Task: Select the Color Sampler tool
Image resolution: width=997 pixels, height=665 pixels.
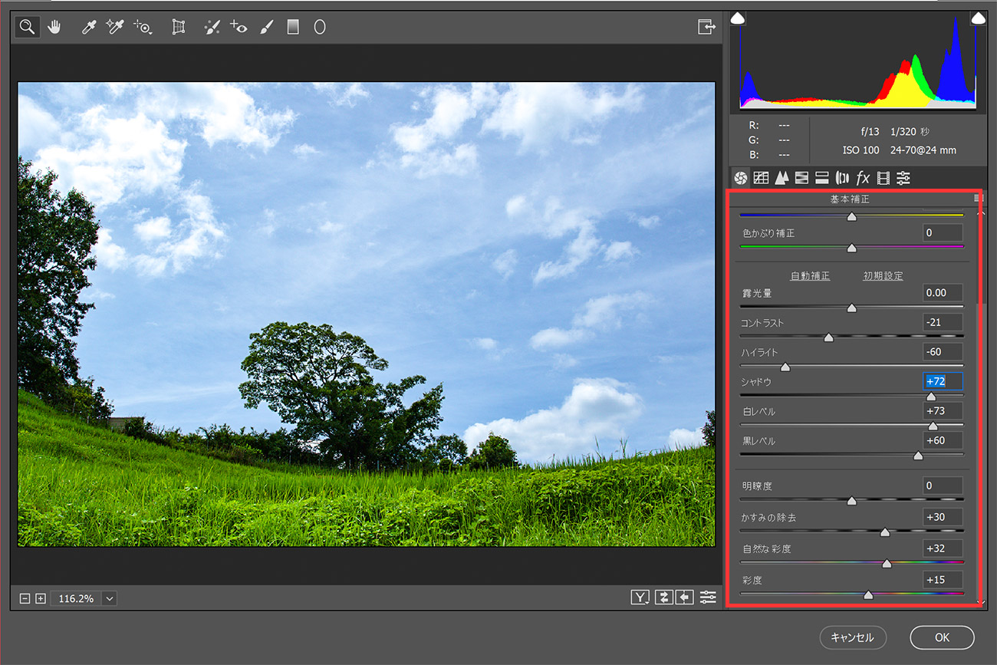Action: tap(115, 27)
